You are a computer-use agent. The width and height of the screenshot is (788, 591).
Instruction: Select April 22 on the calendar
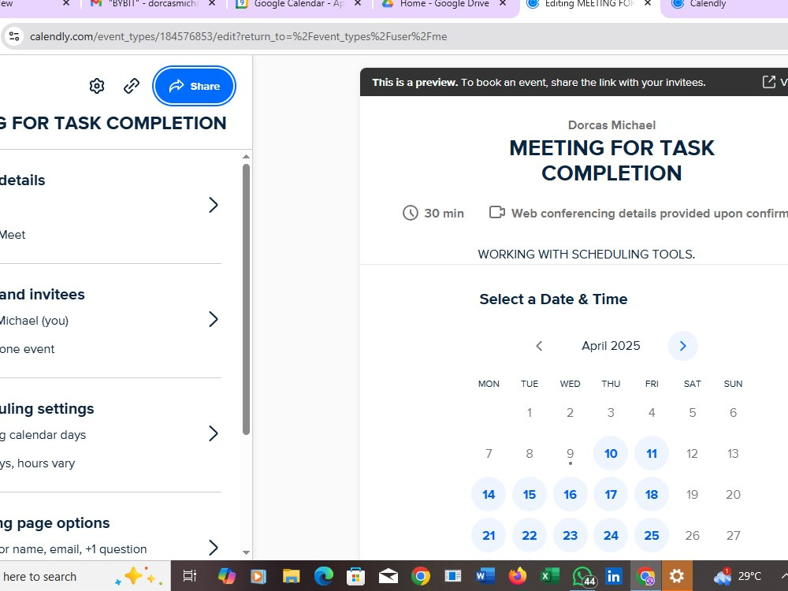click(x=530, y=535)
